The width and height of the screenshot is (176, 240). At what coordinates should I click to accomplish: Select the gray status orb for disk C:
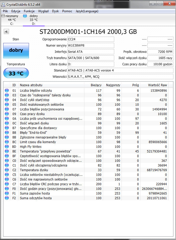tap(3, 16)
